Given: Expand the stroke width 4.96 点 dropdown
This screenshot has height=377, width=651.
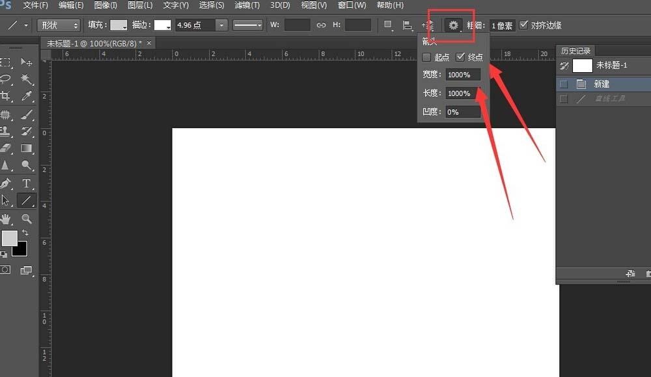Looking at the screenshot, I should click(222, 25).
